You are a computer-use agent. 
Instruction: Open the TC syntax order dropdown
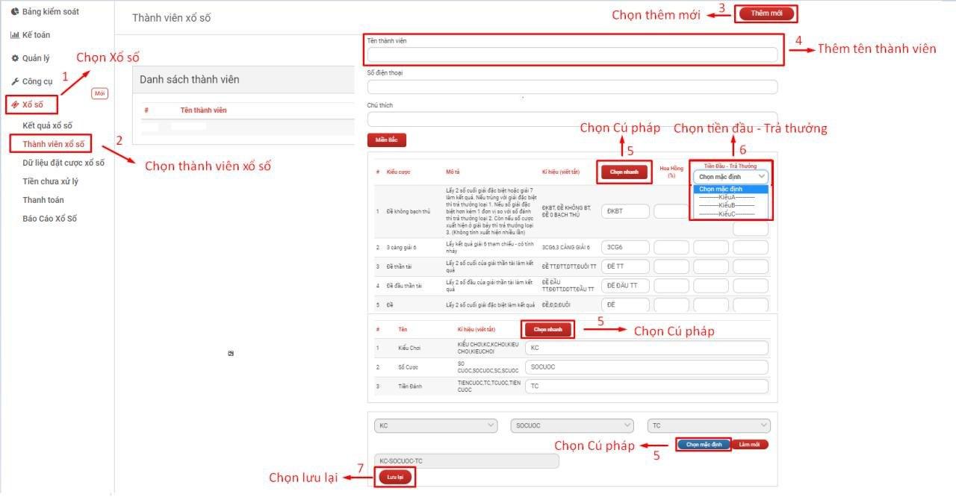point(708,425)
